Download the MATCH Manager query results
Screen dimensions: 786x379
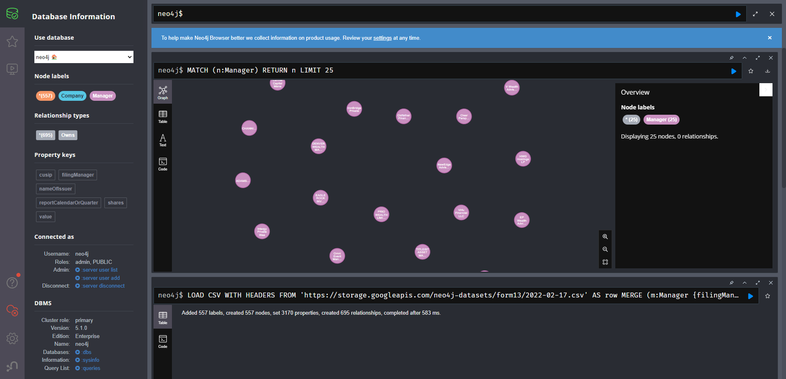[x=768, y=71]
